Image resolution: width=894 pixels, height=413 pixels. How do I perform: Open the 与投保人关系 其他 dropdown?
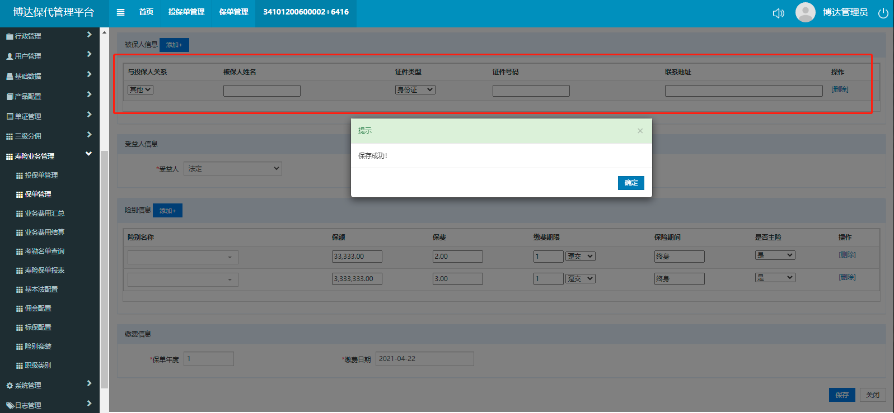click(x=140, y=90)
